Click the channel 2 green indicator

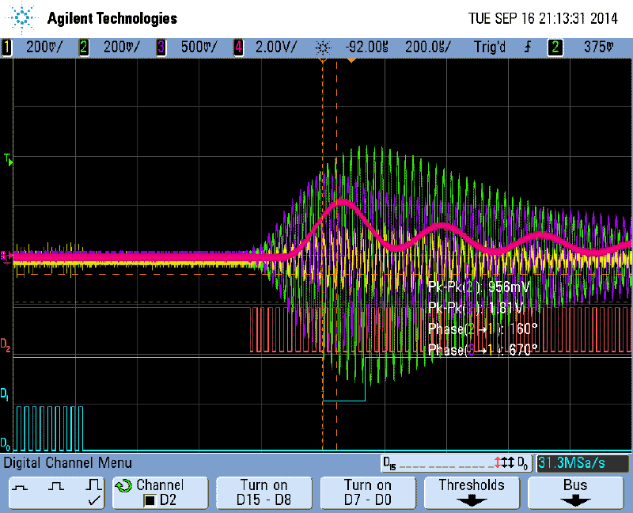pyautogui.click(x=83, y=47)
